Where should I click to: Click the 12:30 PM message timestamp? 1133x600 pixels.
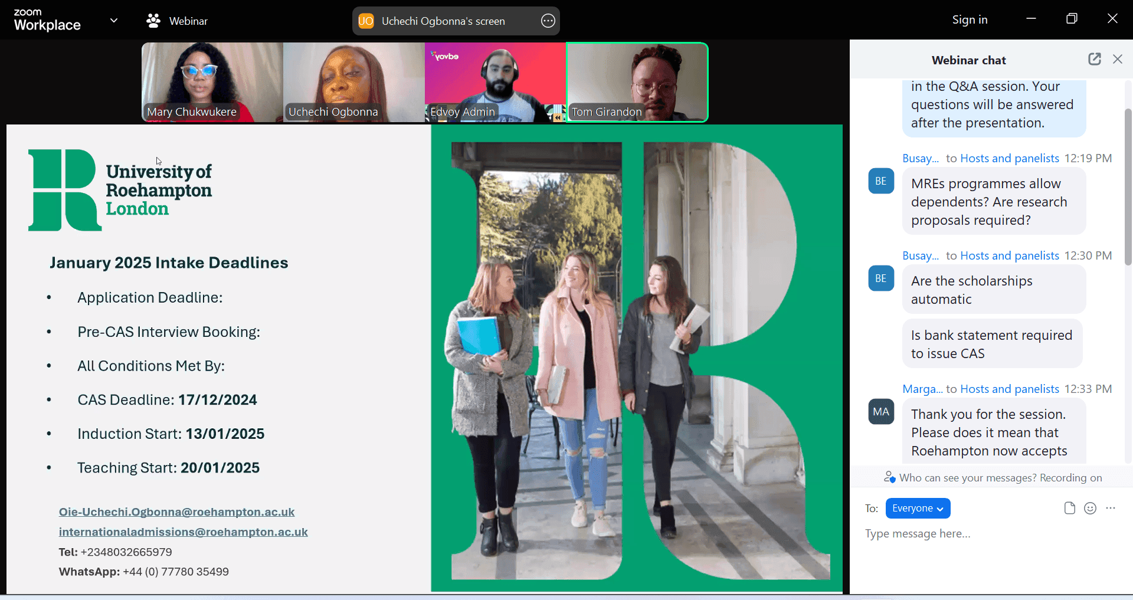coord(1088,255)
